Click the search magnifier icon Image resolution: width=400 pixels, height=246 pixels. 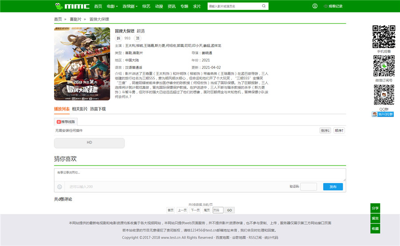(x=264, y=6)
